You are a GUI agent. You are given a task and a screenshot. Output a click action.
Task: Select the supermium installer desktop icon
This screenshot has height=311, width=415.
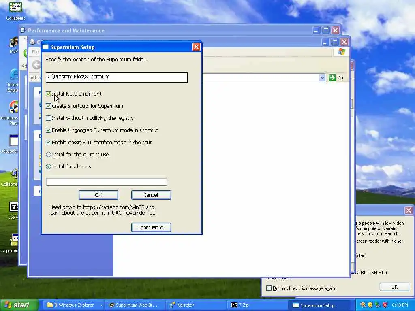[11, 243]
